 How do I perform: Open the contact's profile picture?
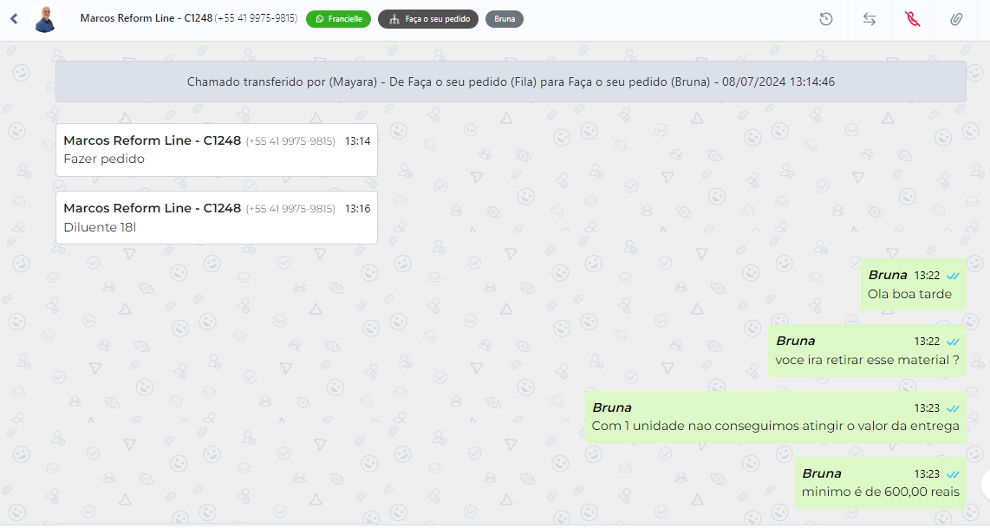45,18
